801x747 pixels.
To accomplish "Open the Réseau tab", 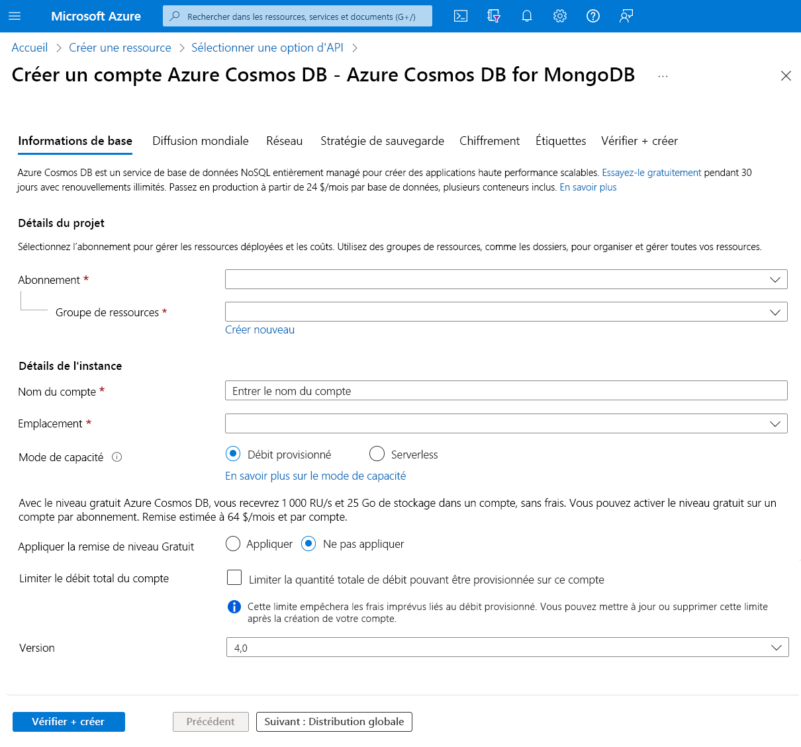I will click(x=285, y=141).
